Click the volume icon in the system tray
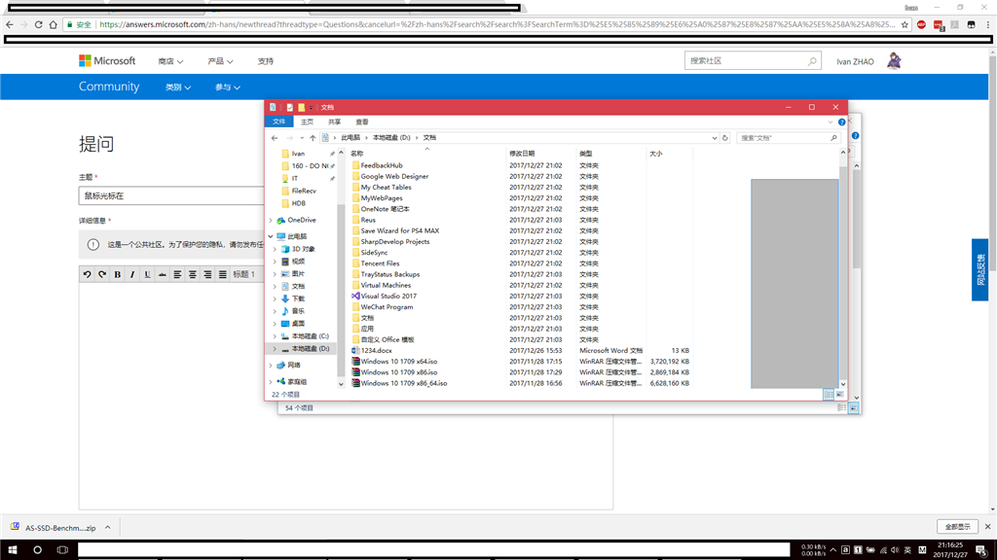The width and height of the screenshot is (997, 560). [x=895, y=550]
